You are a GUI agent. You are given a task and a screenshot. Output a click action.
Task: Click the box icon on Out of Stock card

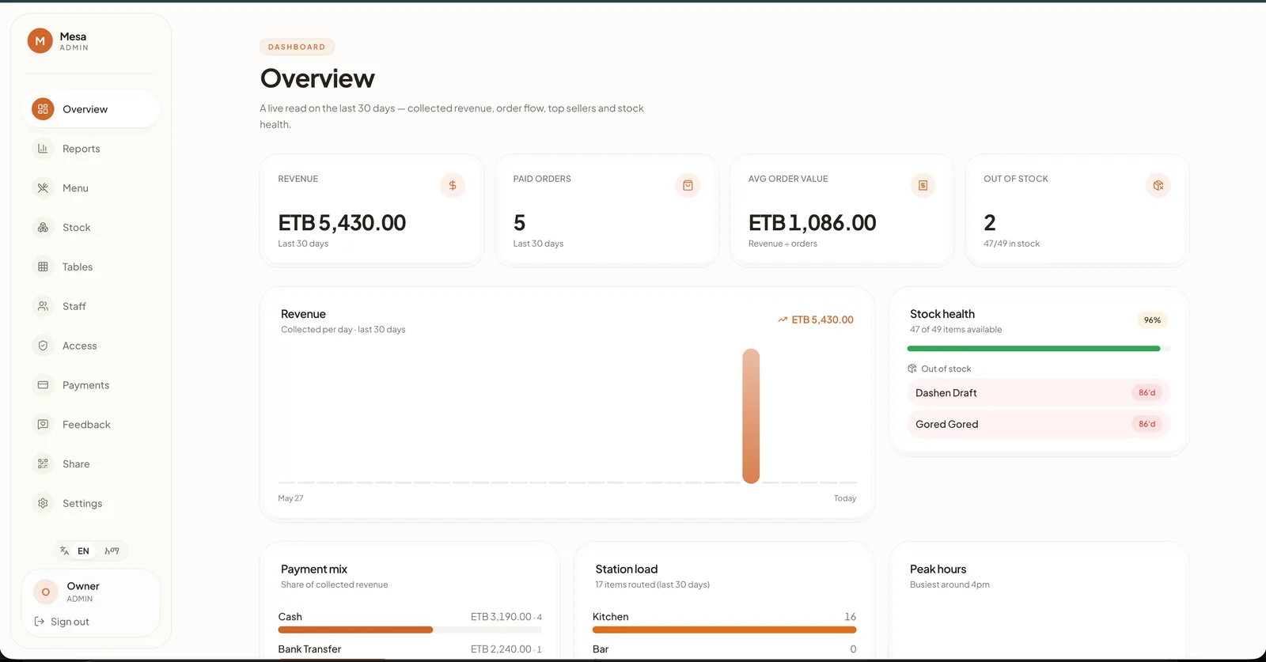click(x=1158, y=185)
